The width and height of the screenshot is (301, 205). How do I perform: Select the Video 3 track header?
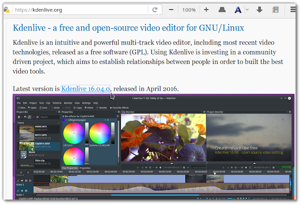click(24, 188)
